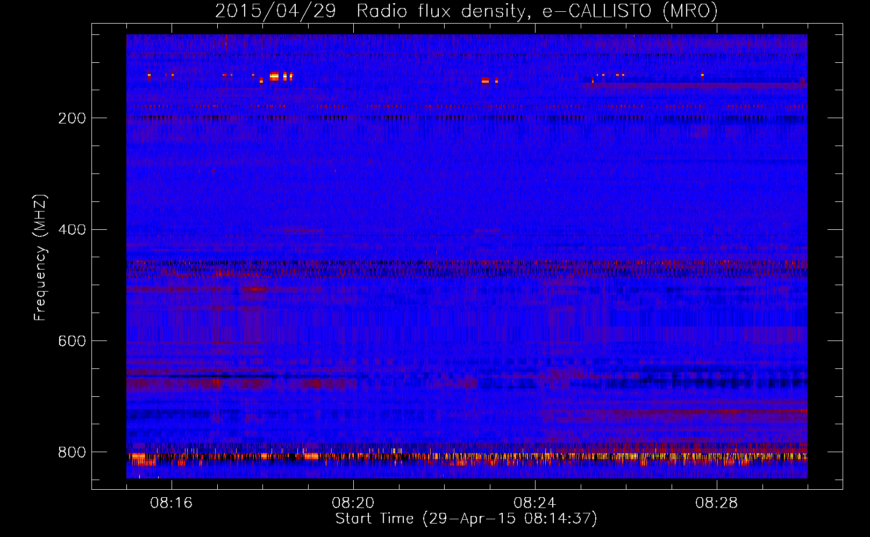Pick the "800" frequency tick label
Viewport: 870px width, 537px height.
click(72, 452)
